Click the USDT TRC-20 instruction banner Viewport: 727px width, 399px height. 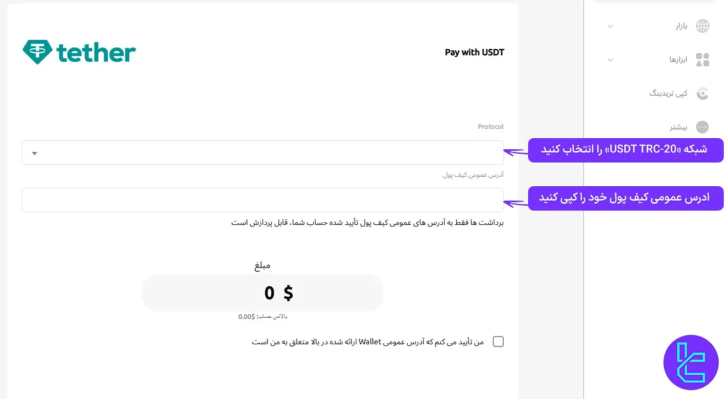(626, 149)
